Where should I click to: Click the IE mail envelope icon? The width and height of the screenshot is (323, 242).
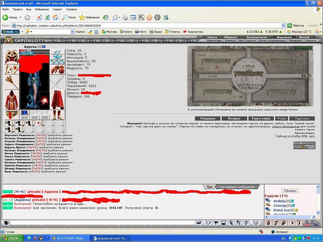coord(115,17)
